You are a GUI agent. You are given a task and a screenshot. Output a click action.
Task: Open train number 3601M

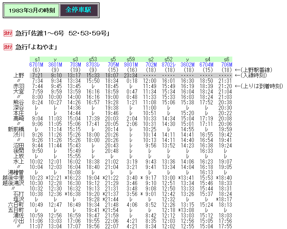click(55, 65)
